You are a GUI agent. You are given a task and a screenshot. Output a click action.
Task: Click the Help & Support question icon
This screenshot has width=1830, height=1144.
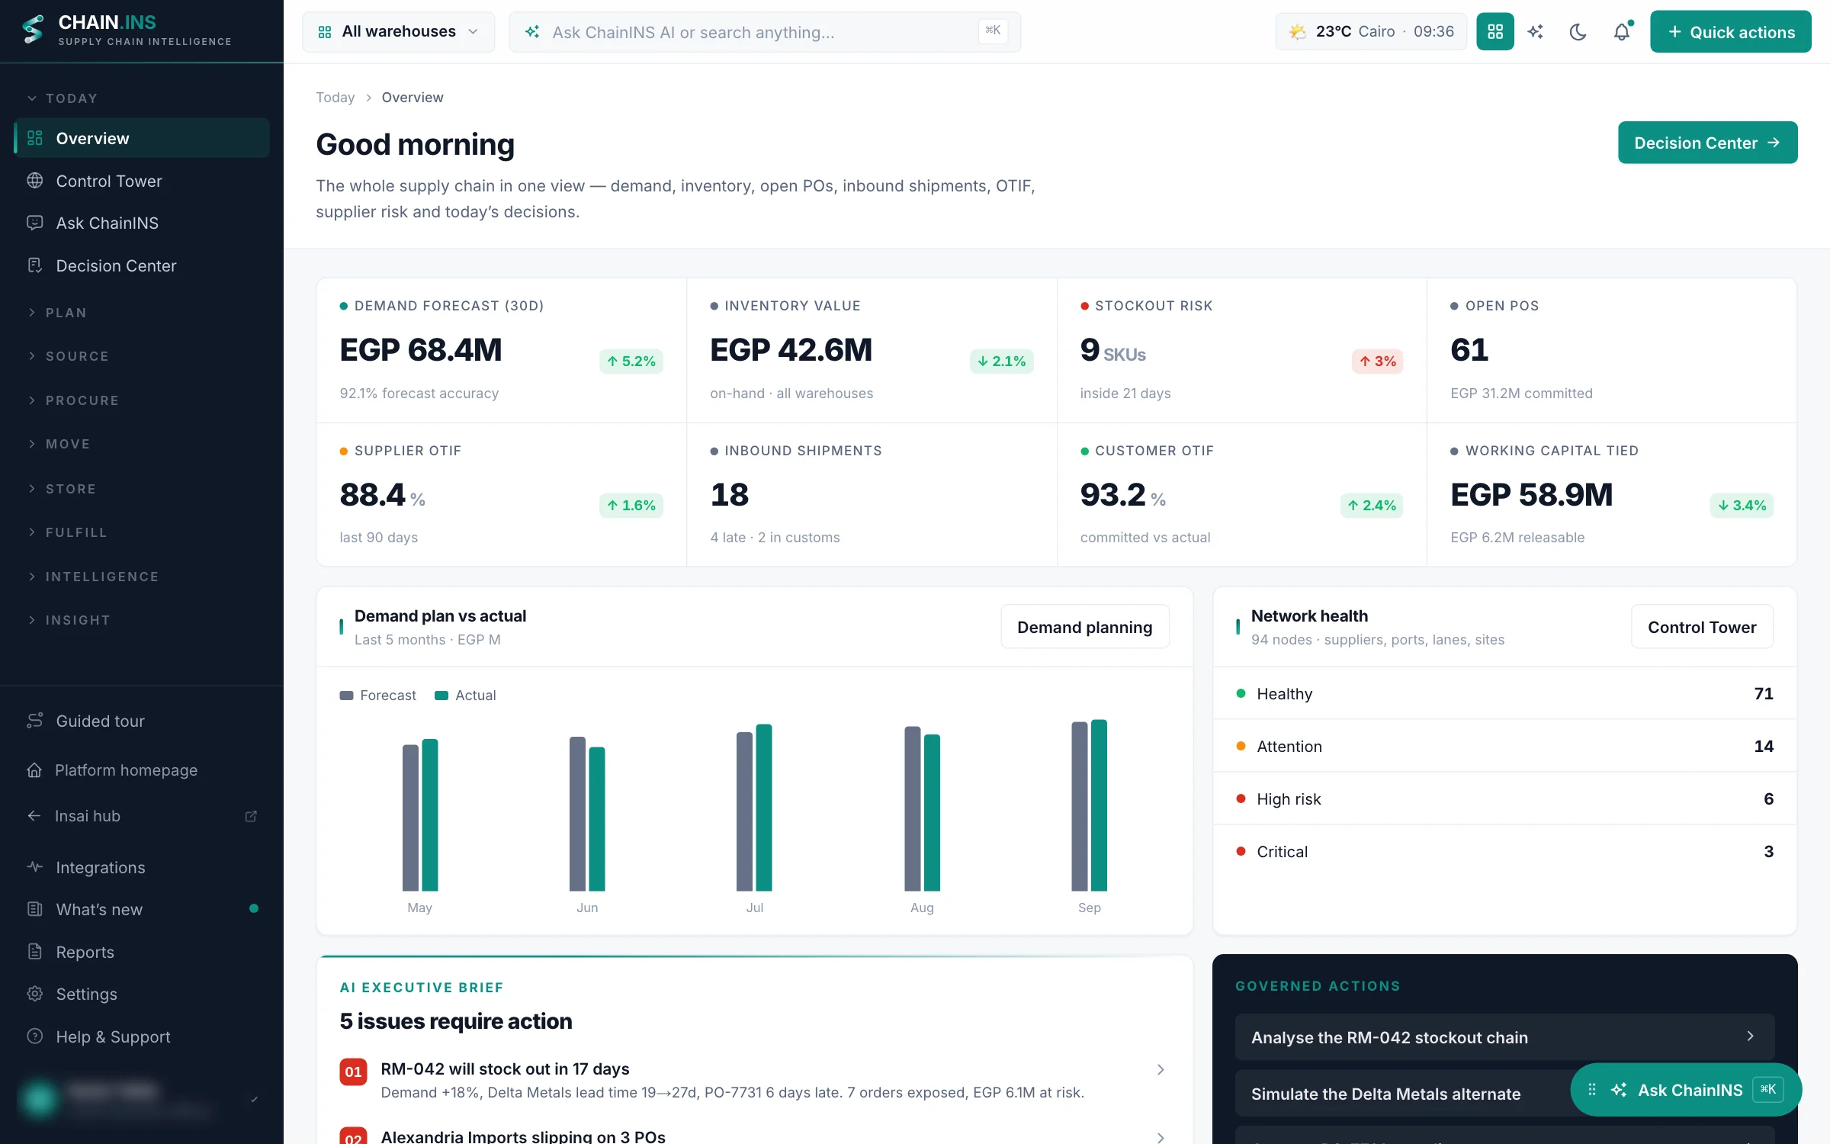[35, 1036]
